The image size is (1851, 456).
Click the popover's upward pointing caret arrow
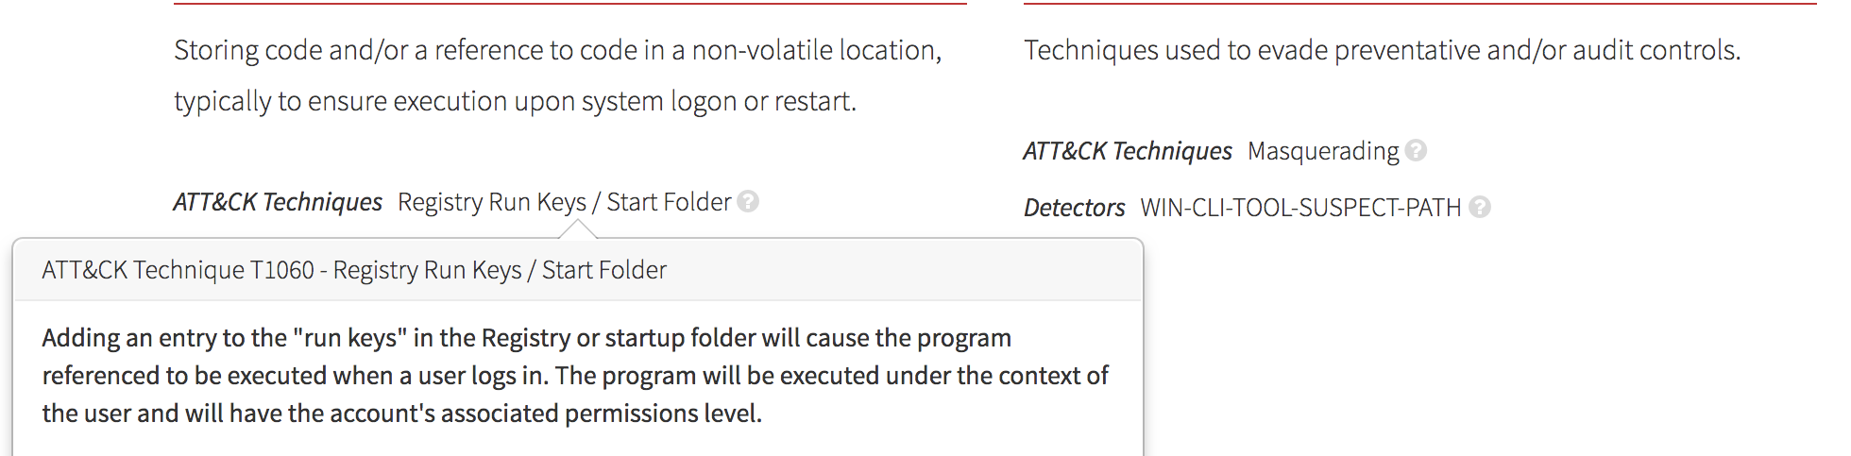click(x=578, y=229)
